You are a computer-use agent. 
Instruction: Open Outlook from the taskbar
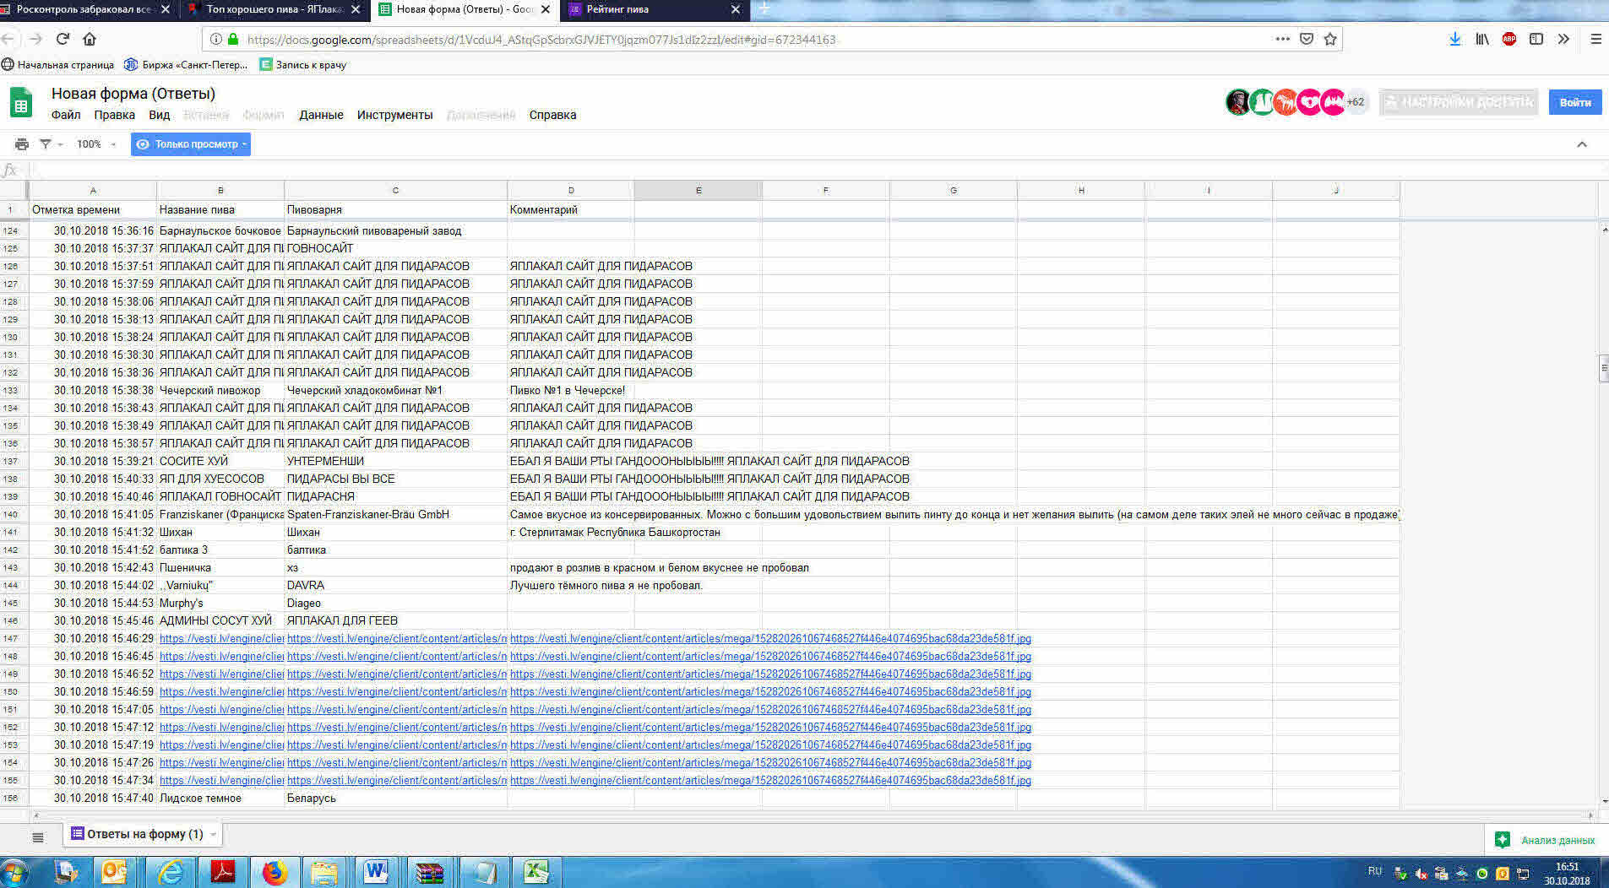[x=114, y=871]
